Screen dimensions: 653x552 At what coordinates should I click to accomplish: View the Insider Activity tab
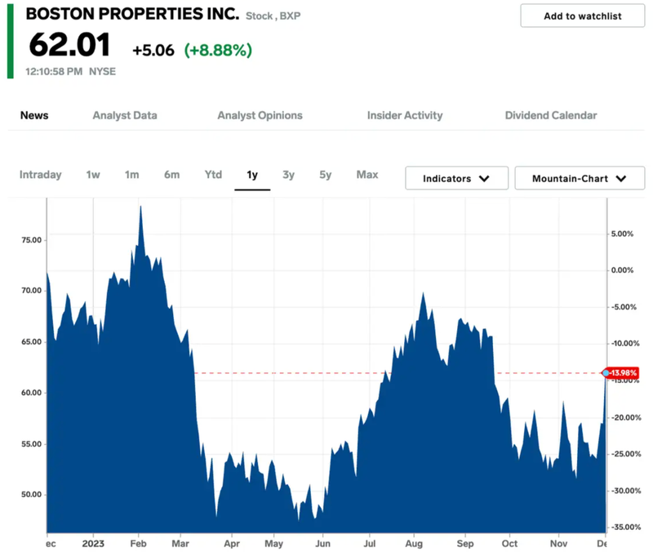pos(405,115)
